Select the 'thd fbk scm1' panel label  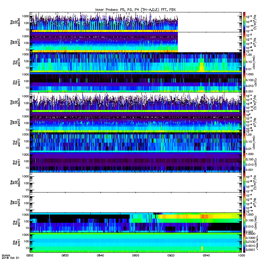[17, 162]
